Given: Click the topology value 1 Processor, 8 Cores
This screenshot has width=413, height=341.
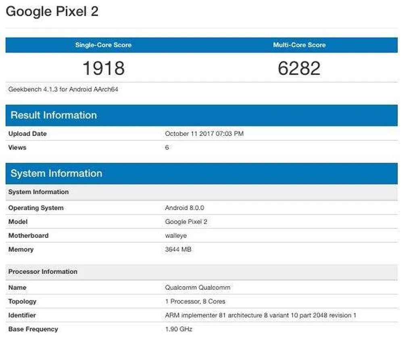Looking at the screenshot, I should (195, 301).
